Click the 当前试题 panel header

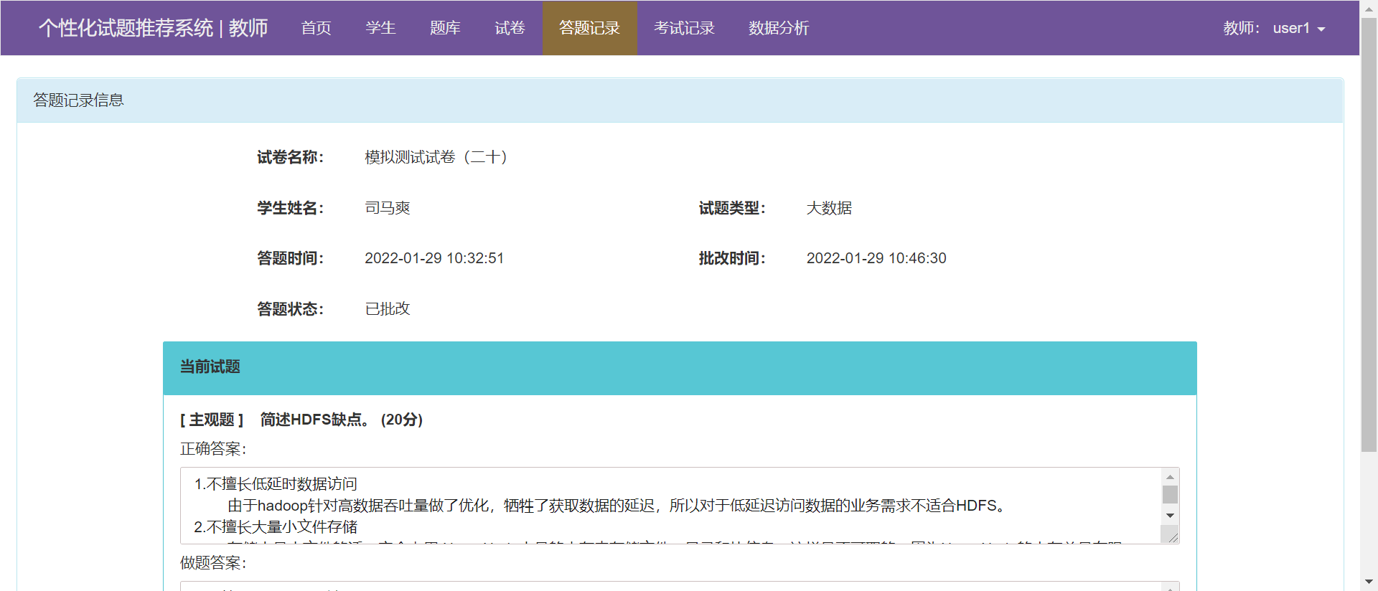(x=680, y=368)
